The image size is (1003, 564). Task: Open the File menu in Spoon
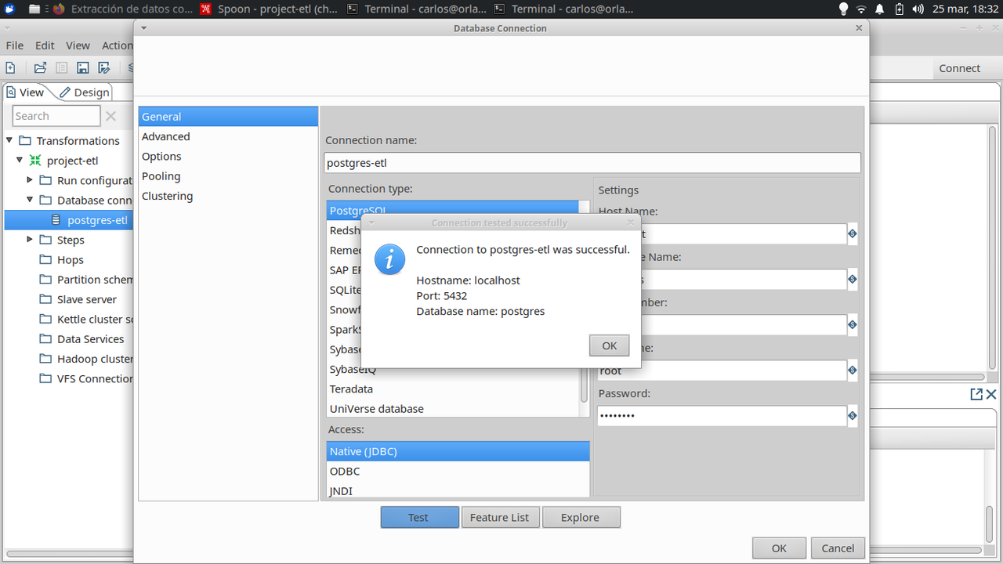tap(15, 45)
